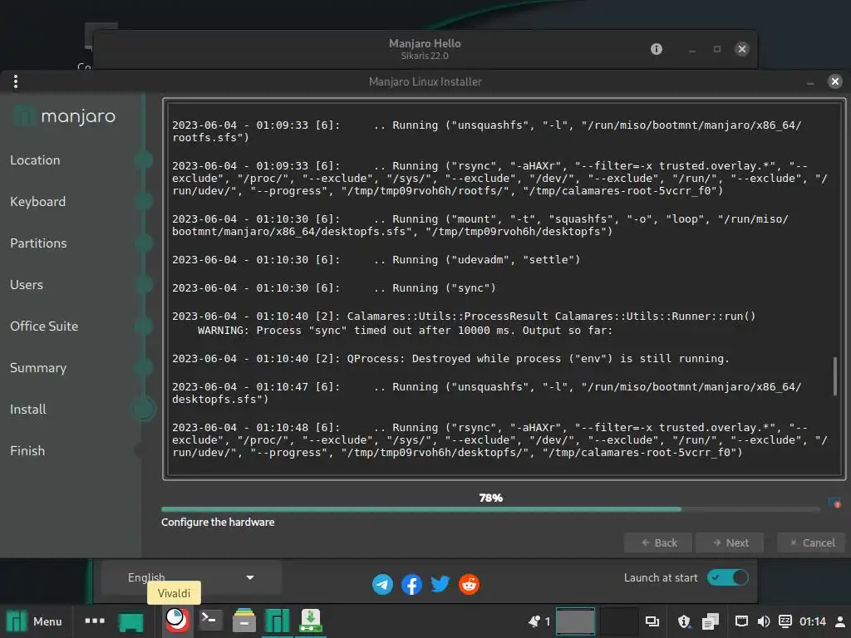Switch to second workspace in pager
The width and height of the screenshot is (851, 638).
coord(618,621)
